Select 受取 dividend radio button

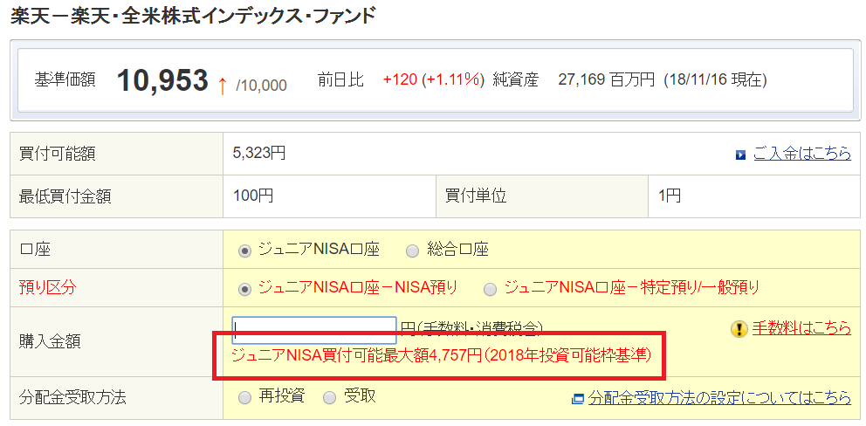click(x=328, y=396)
